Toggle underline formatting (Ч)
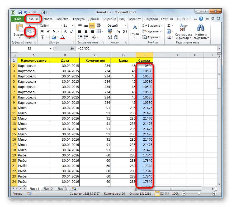 click(x=54, y=31)
